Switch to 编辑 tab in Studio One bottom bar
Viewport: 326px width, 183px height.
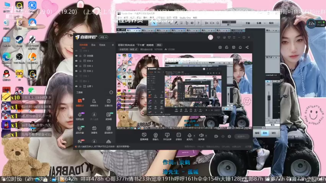tap(257, 133)
